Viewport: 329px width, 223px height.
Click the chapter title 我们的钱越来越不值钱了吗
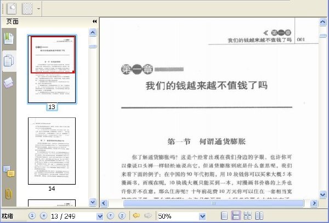pyautogui.click(x=207, y=85)
